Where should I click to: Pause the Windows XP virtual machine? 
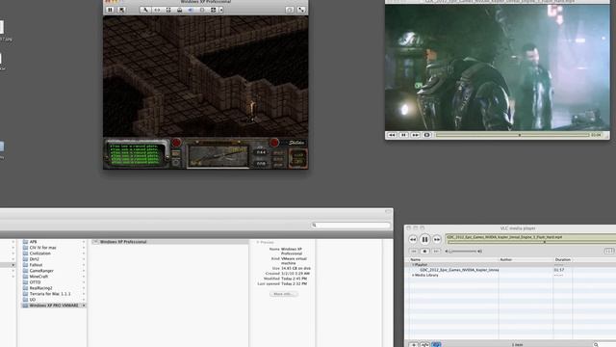click(110, 10)
